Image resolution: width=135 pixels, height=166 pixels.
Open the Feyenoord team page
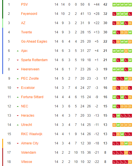pyautogui.click(x=29, y=14)
